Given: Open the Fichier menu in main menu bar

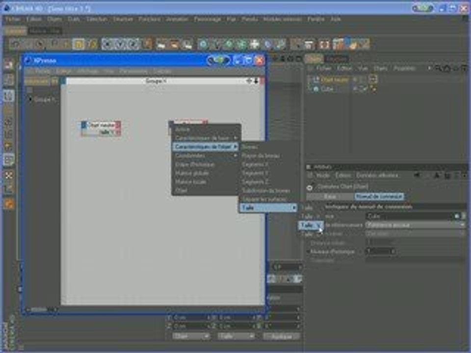Looking at the screenshot, I should click(13, 19).
